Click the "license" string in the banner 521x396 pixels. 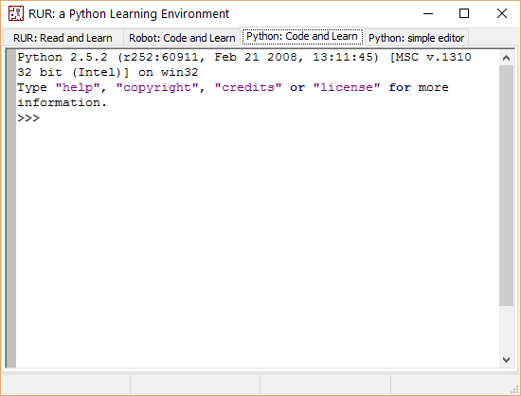[x=347, y=87]
